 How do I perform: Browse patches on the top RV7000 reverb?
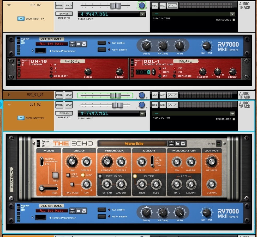(x=78, y=44)
